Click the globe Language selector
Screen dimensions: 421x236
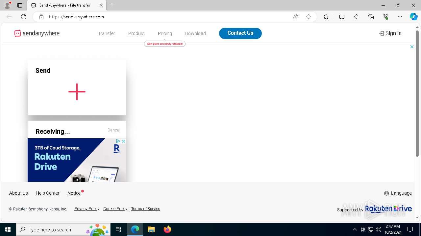click(398, 193)
